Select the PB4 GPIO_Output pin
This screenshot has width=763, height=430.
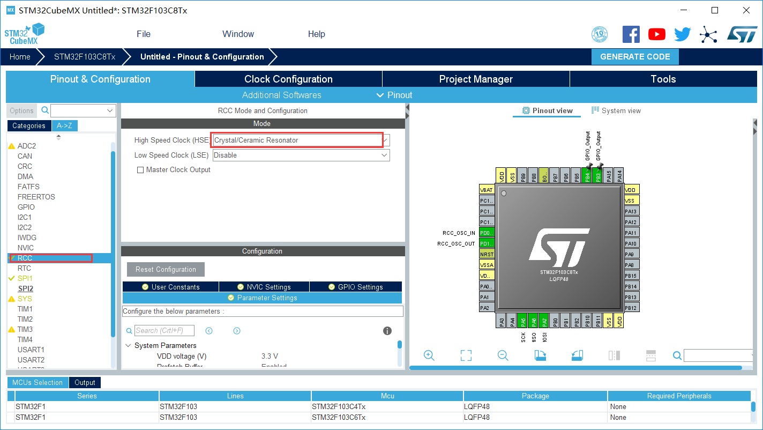tap(587, 175)
